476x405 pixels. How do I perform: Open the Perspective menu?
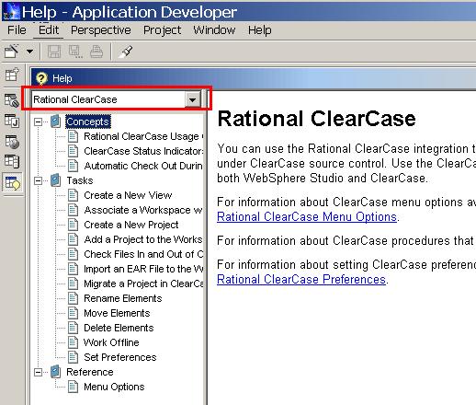pos(101,30)
